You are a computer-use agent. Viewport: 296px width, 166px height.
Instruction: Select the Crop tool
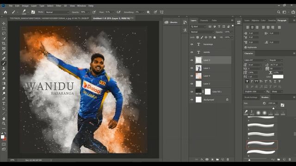pyautogui.click(x=4, y=43)
